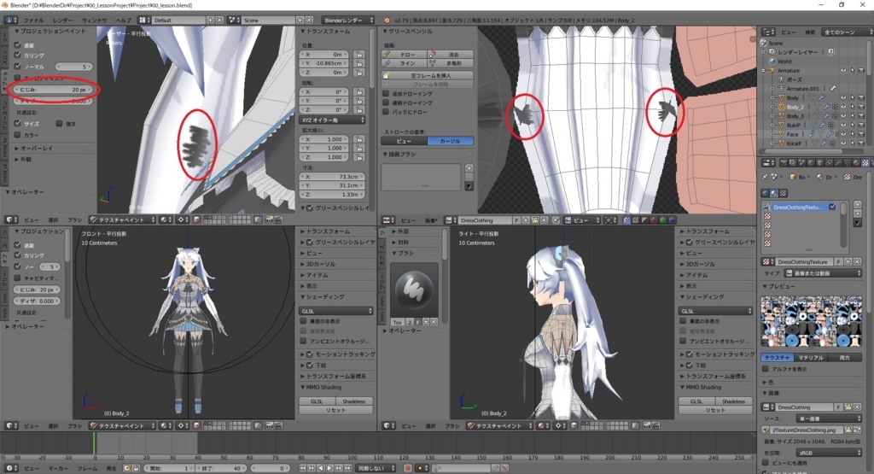The height and width of the screenshot is (474, 874).
Task: Select the Grease Pencil ドロー (Draw) tool
Action: tap(404, 54)
